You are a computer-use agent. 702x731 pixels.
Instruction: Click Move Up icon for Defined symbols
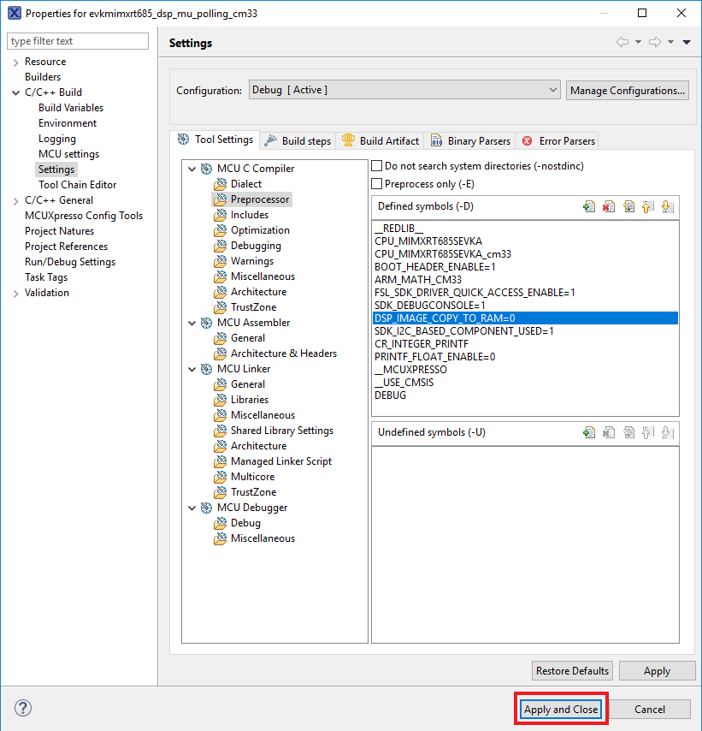point(648,206)
